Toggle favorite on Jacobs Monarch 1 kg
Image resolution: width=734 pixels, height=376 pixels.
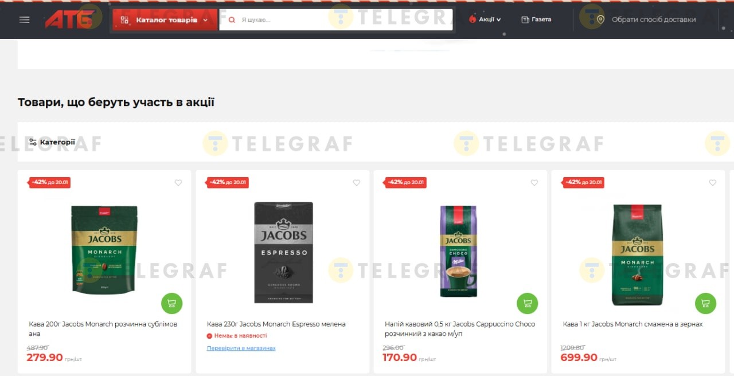point(713,183)
